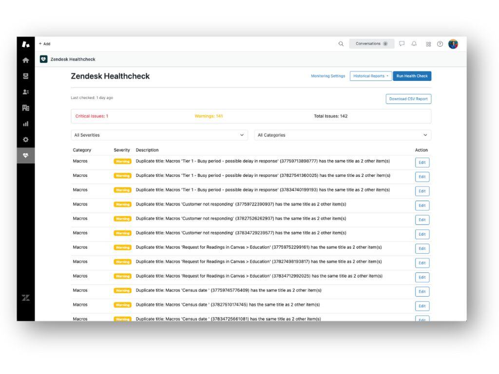The height and width of the screenshot is (374, 499).
Task: Open the chat bubble icon
Action: (x=402, y=44)
